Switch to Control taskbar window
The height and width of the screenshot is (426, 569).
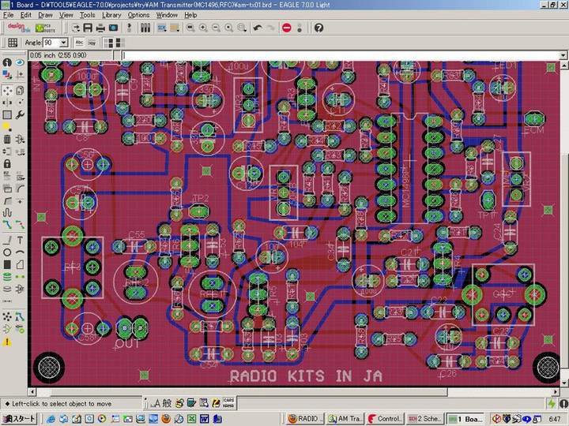386,418
